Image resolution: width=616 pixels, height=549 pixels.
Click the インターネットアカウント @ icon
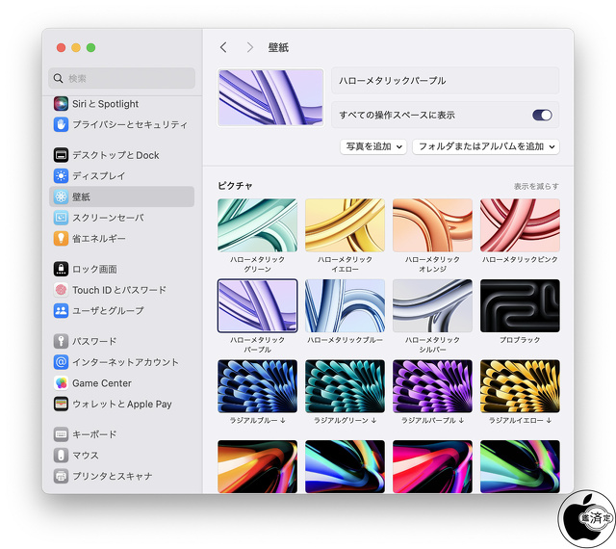click(x=61, y=362)
